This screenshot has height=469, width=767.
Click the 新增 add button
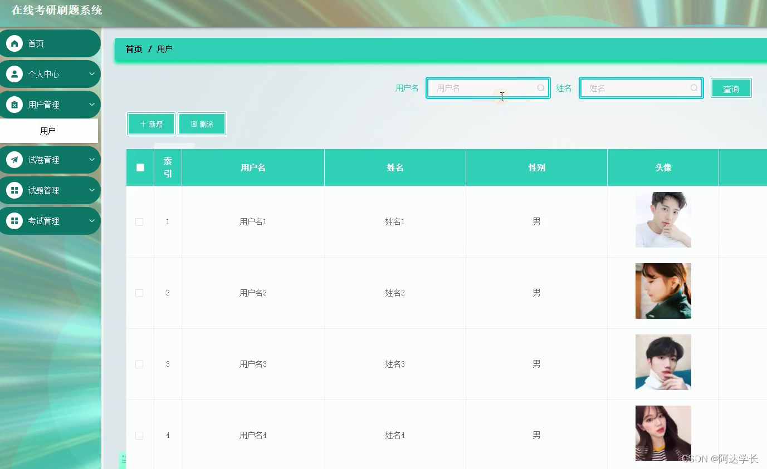point(151,124)
